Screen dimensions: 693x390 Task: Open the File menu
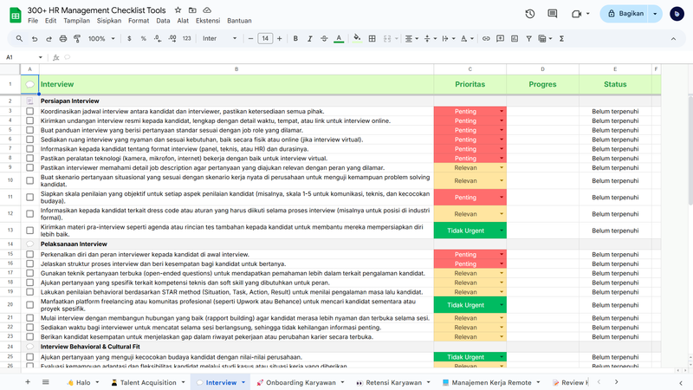pos(33,21)
